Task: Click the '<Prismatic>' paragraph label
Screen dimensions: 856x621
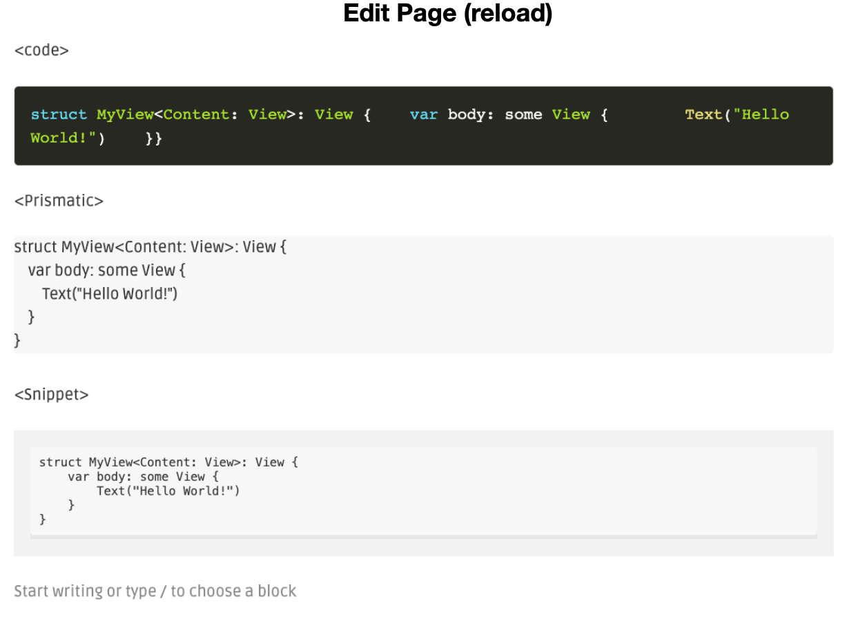Action: click(x=59, y=201)
